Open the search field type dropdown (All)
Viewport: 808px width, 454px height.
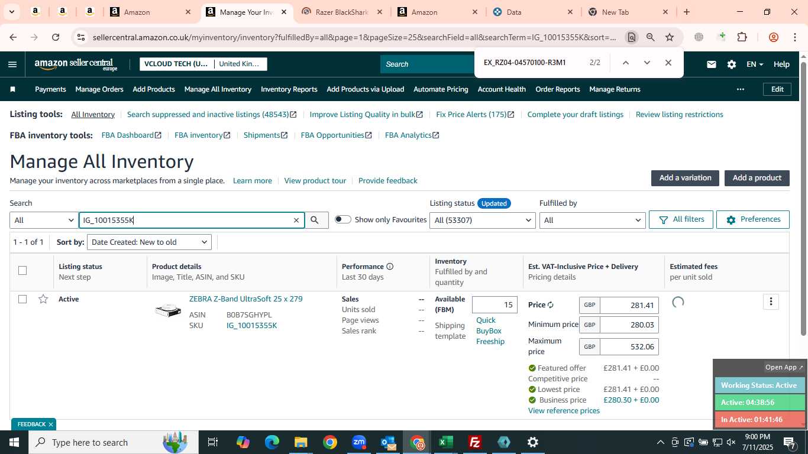[x=44, y=220]
